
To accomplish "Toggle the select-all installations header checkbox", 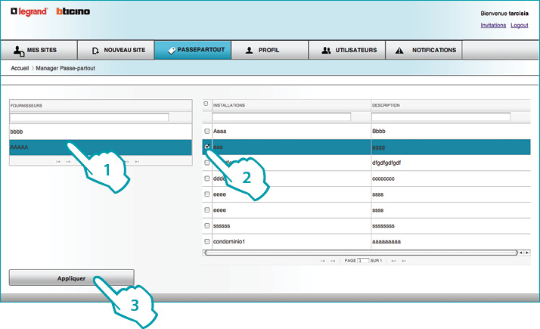I will (206, 104).
